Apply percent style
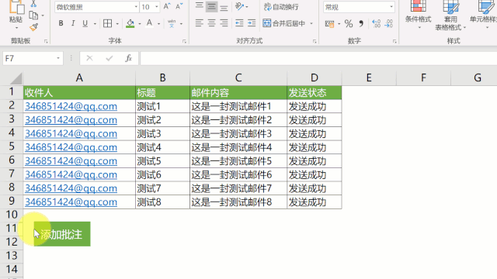 click(349, 24)
